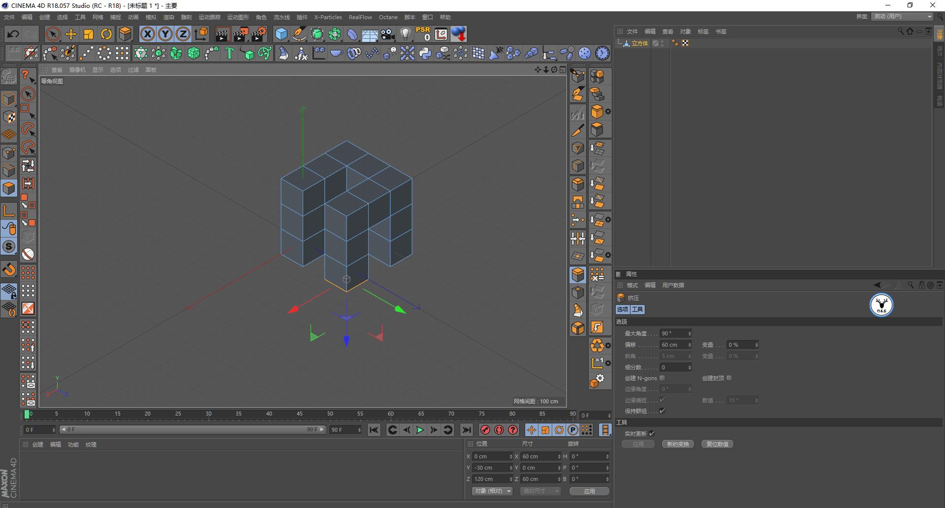Click the Undo arrow icon
Viewport: 945px width, 508px height.
click(13, 34)
